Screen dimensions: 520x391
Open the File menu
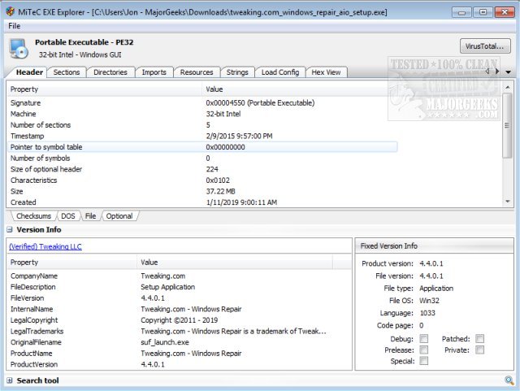[15, 26]
